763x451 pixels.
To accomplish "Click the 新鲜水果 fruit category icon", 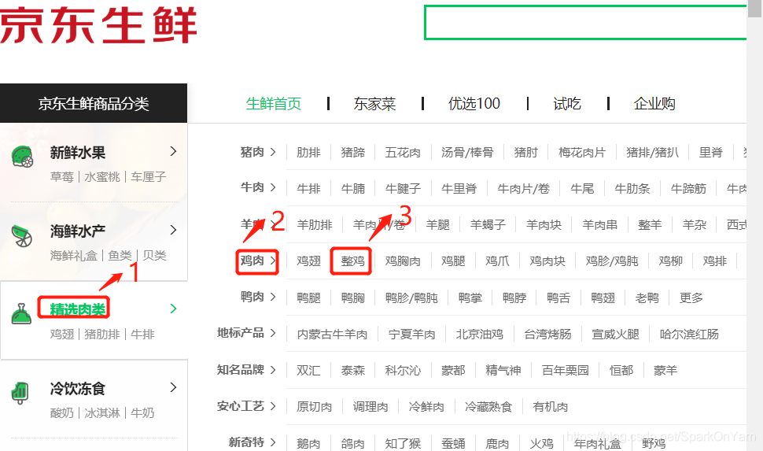I will 22,157.
